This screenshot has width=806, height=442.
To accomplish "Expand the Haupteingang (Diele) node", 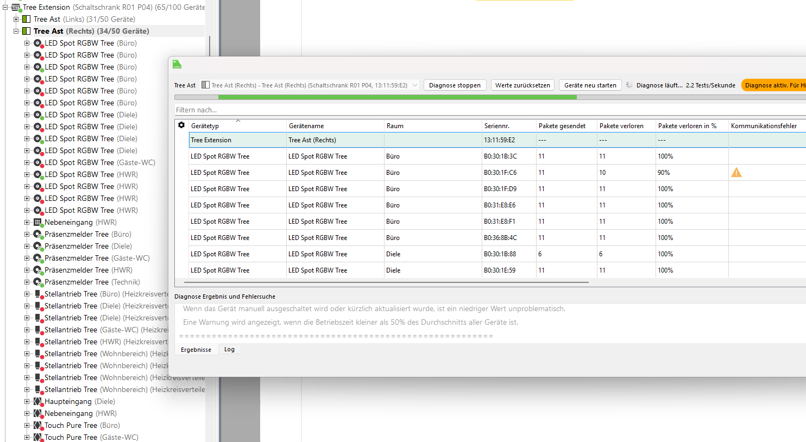I will 27,401.
